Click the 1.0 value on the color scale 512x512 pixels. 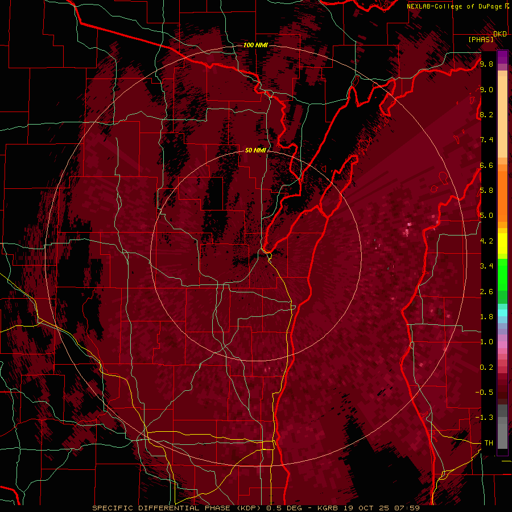tap(486, 342)
